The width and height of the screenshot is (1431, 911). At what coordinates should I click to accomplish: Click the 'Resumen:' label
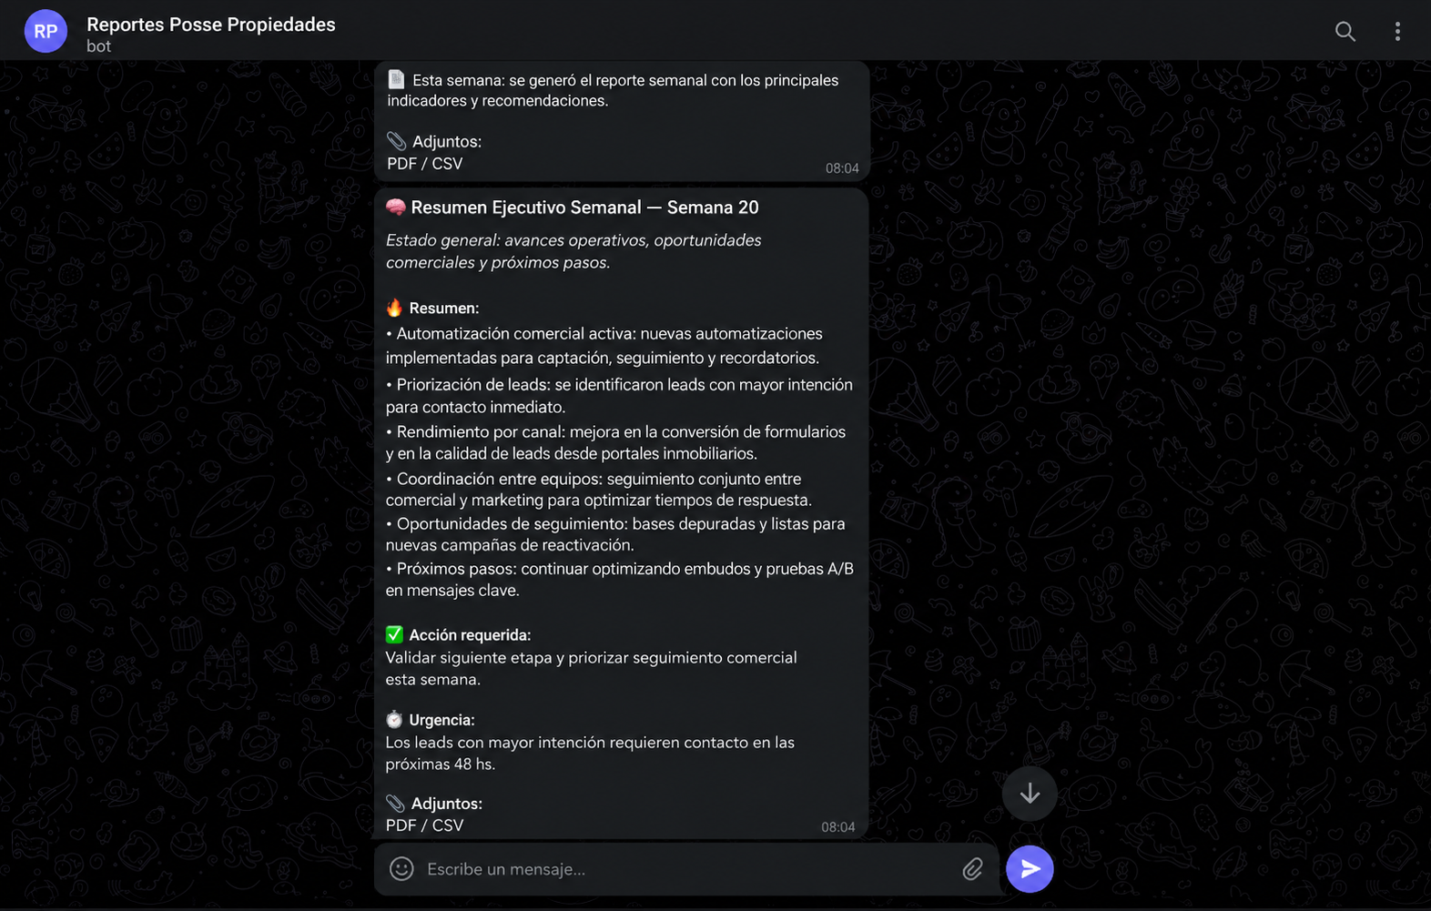point(443,309)
